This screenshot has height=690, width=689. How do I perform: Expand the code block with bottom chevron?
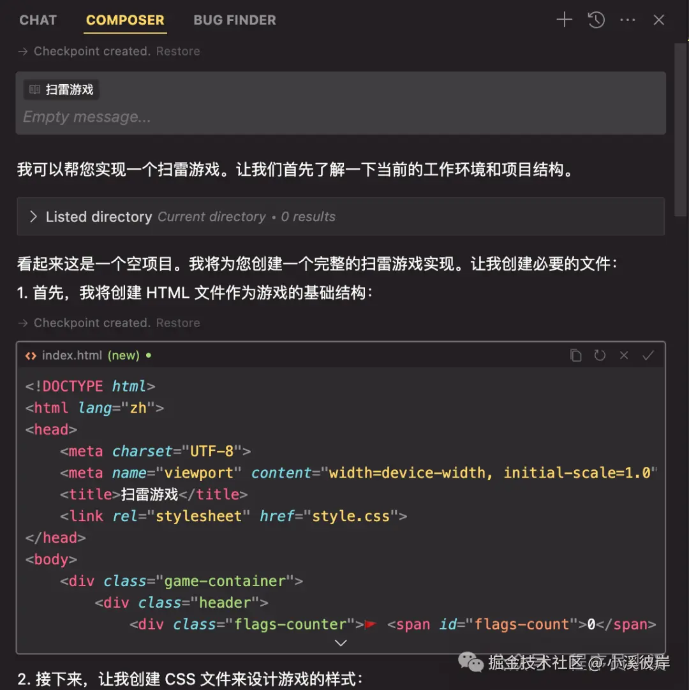click(341, 643)
